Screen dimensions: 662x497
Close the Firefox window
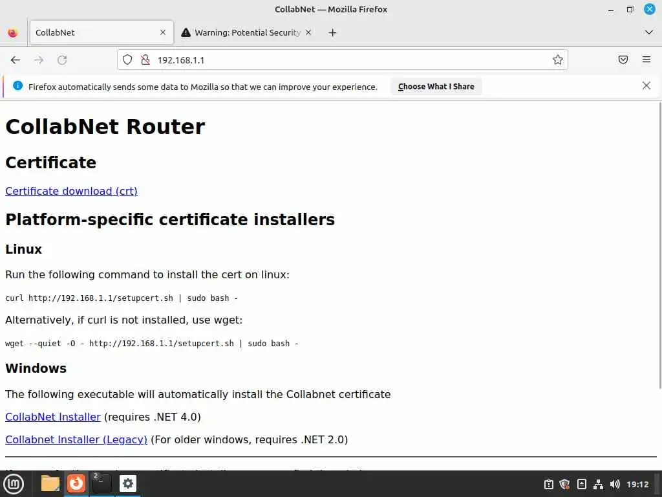(649, 9)
